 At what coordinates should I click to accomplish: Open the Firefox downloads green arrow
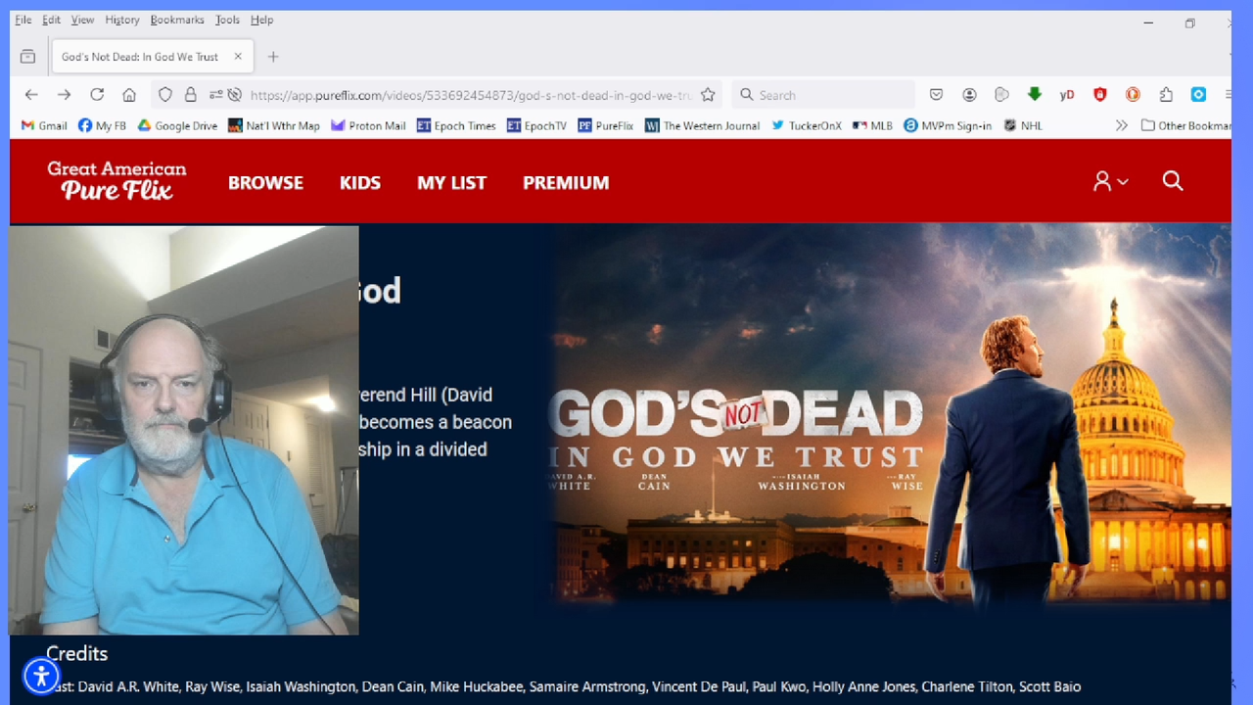[x=1034, y=95]
